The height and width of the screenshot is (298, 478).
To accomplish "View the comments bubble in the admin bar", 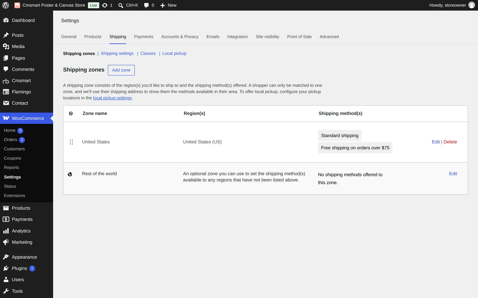I will coord(146,5).
